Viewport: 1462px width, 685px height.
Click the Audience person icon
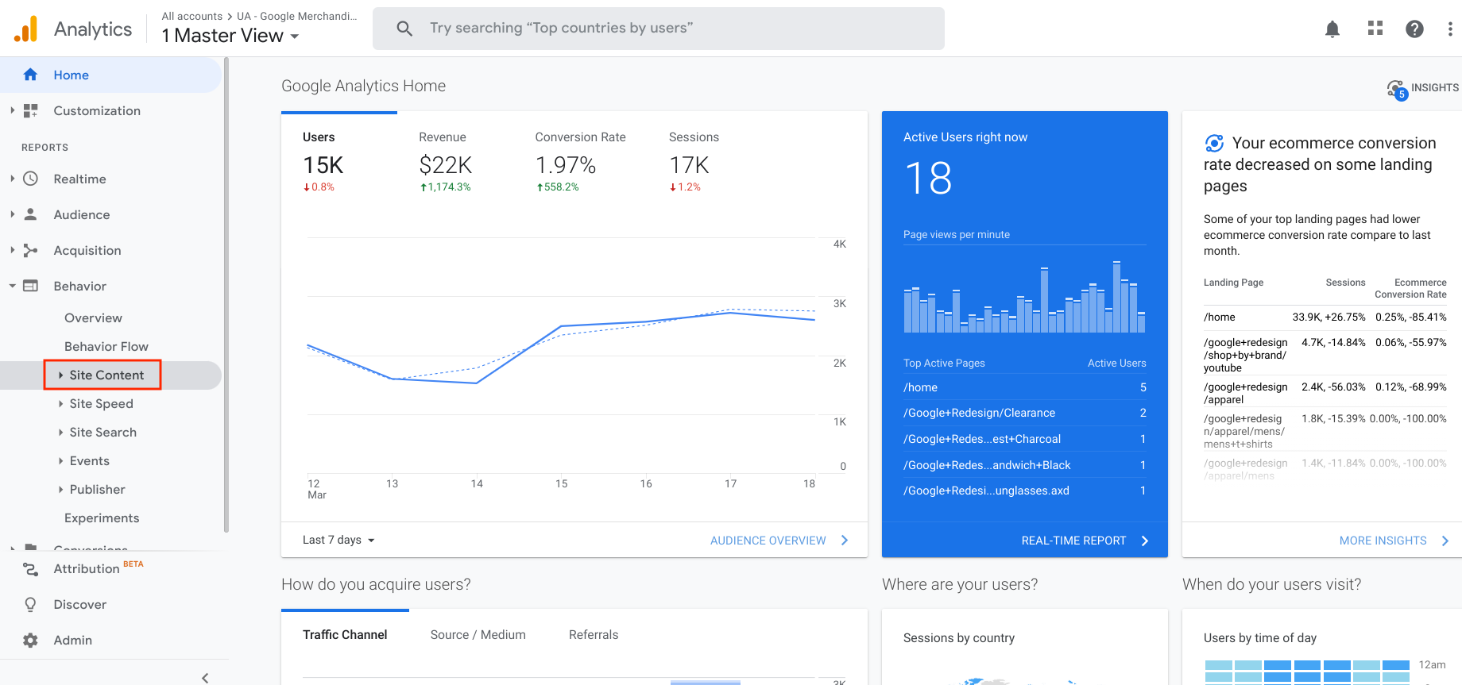coord(30,214)
